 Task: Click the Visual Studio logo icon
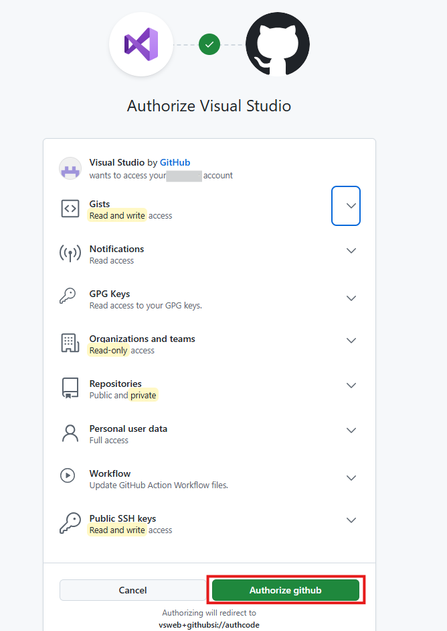click(x=141, y=45)
